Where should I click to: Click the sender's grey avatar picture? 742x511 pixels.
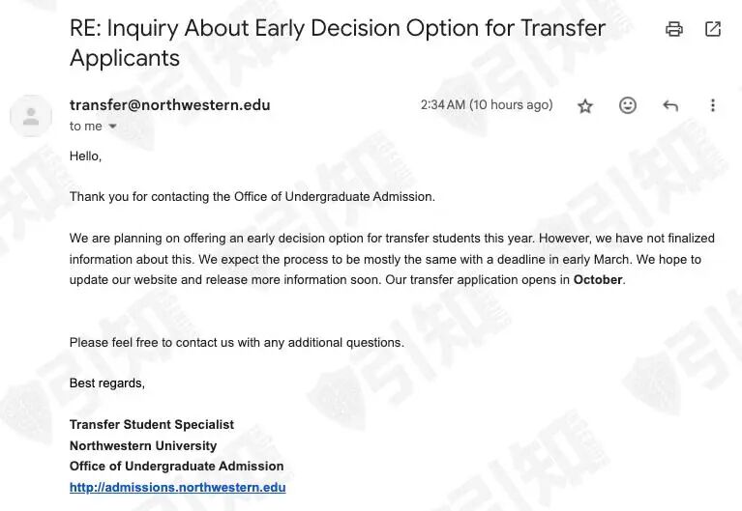pyautogui.click(x=31, y=116)
